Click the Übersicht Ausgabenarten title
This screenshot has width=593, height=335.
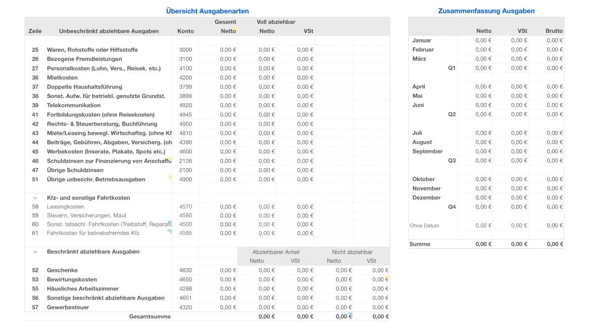coord(207,9)
